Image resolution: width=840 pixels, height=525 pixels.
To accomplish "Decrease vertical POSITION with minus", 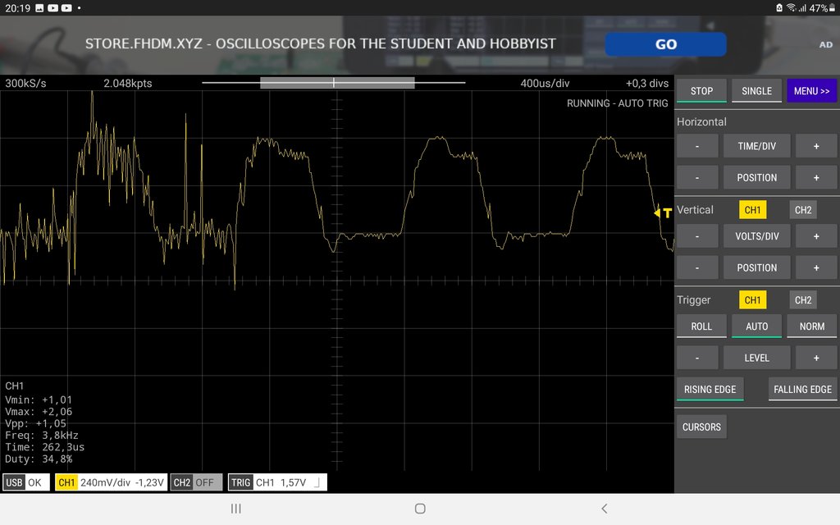I will tap(697, 268).
